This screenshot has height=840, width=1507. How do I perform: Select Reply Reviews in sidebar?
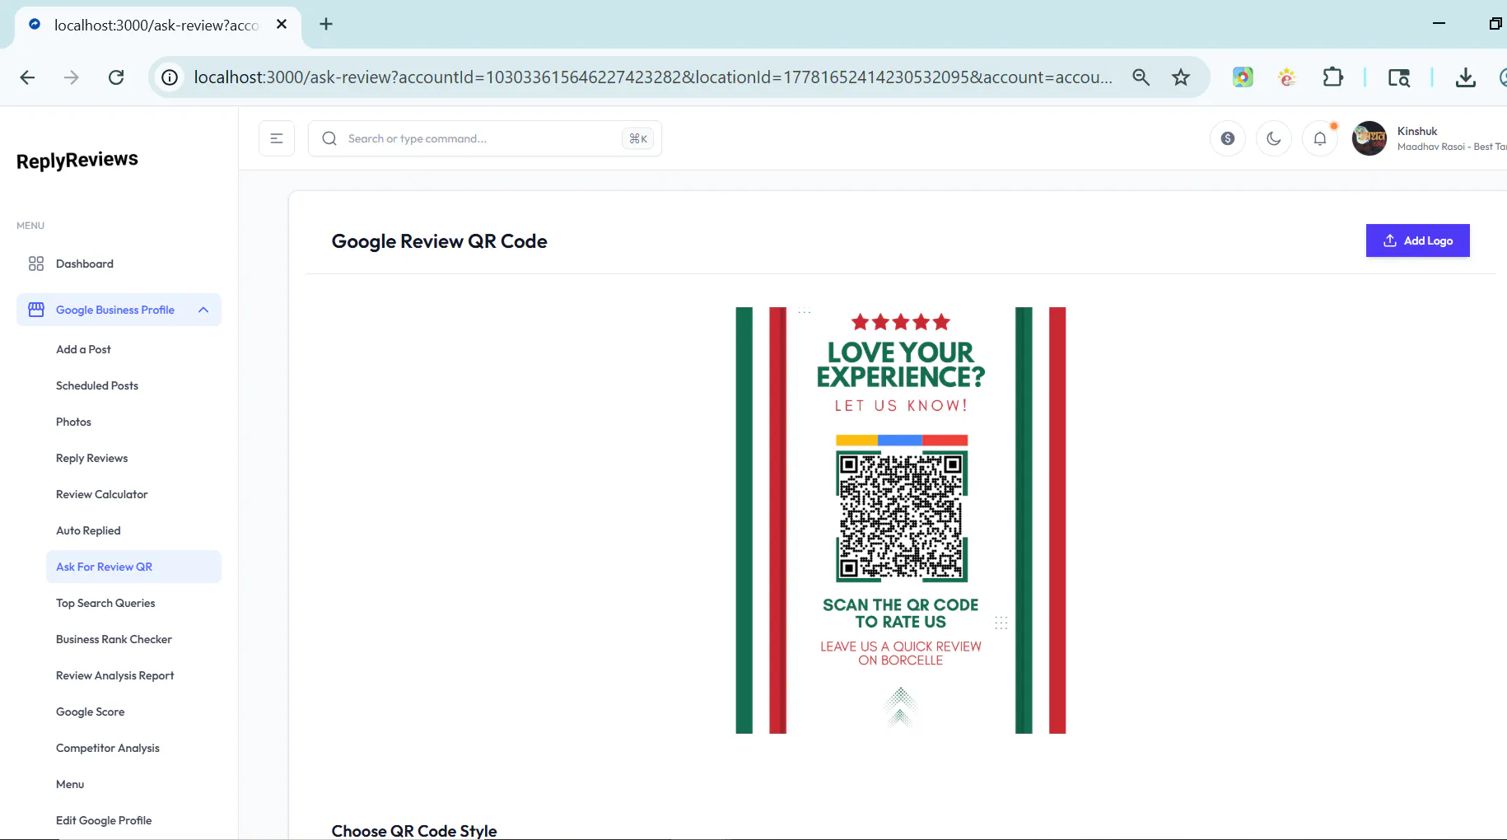point(91,458)
